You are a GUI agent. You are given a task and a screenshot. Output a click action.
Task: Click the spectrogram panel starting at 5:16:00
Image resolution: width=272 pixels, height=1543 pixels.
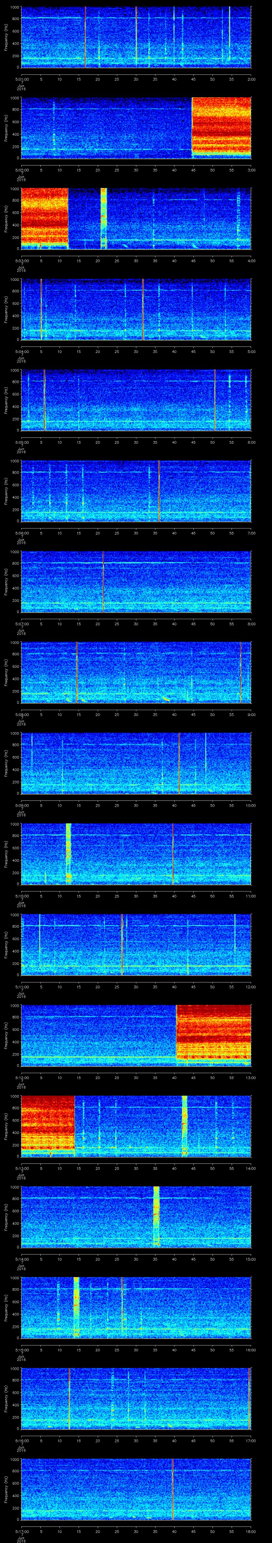coord(136,1398)
